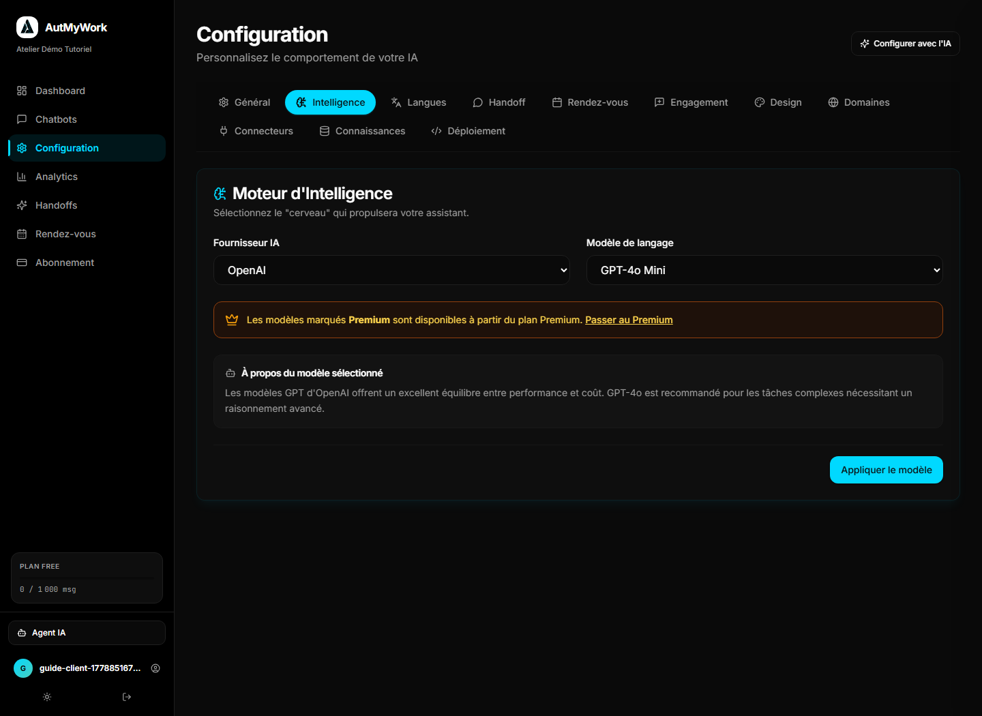Toggle light theme with the sun icon
982x716 pixels.
click(x=47, y=697)
